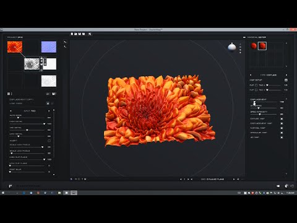
Task: Click the taskbar clock
Action: click(x=290, y=193)
